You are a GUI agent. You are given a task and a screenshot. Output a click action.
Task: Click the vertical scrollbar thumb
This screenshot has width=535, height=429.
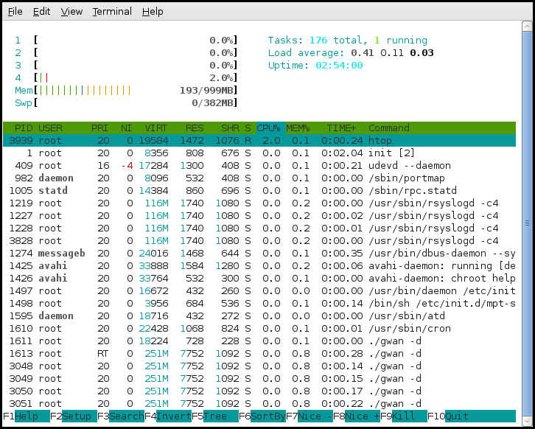527,223
